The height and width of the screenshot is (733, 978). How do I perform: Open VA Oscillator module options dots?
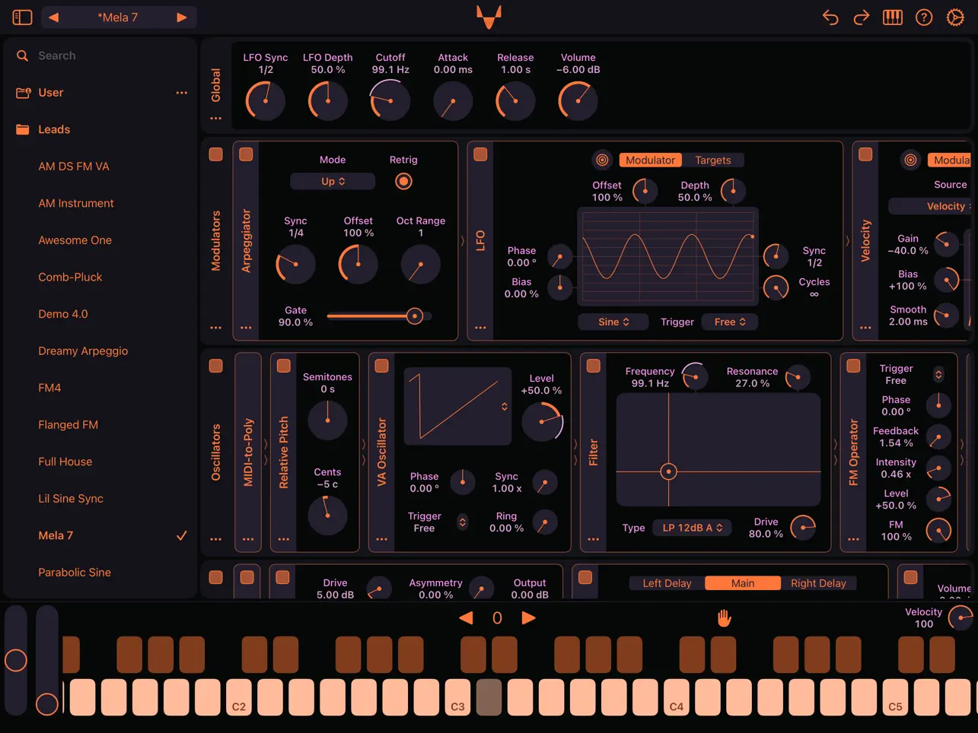pos(381,539)
